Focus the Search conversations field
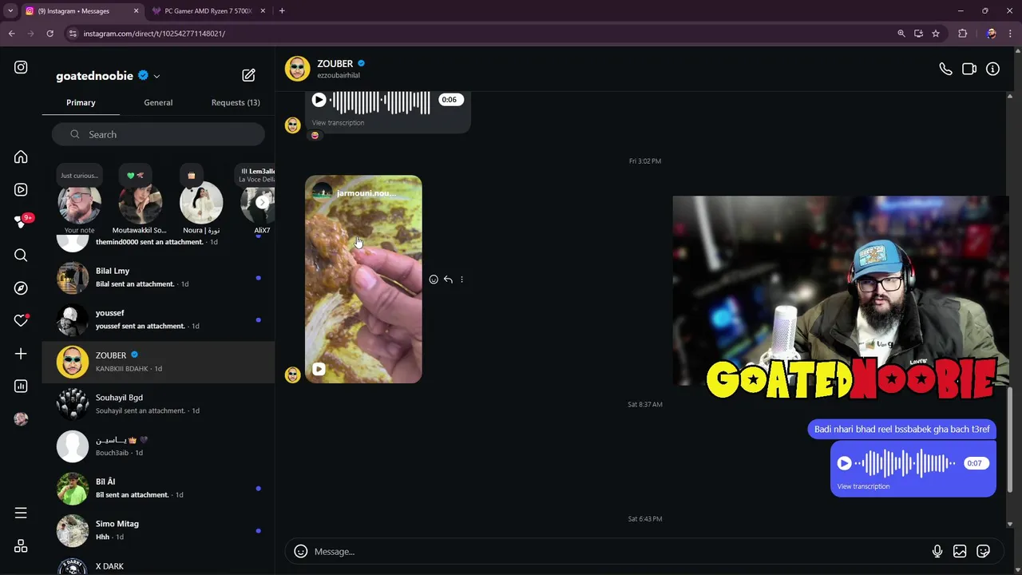 158,134
